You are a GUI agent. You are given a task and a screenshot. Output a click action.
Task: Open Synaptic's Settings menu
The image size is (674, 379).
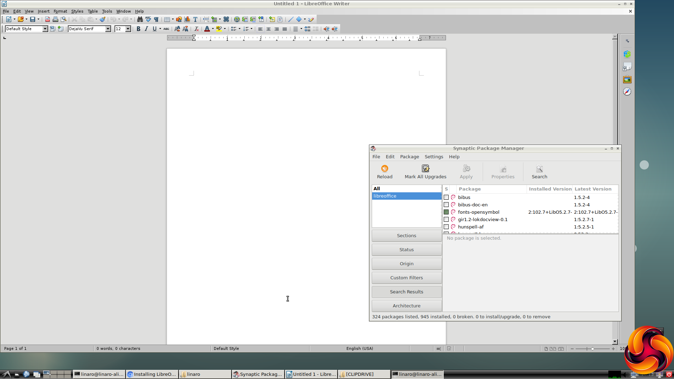tap(434, 157)
